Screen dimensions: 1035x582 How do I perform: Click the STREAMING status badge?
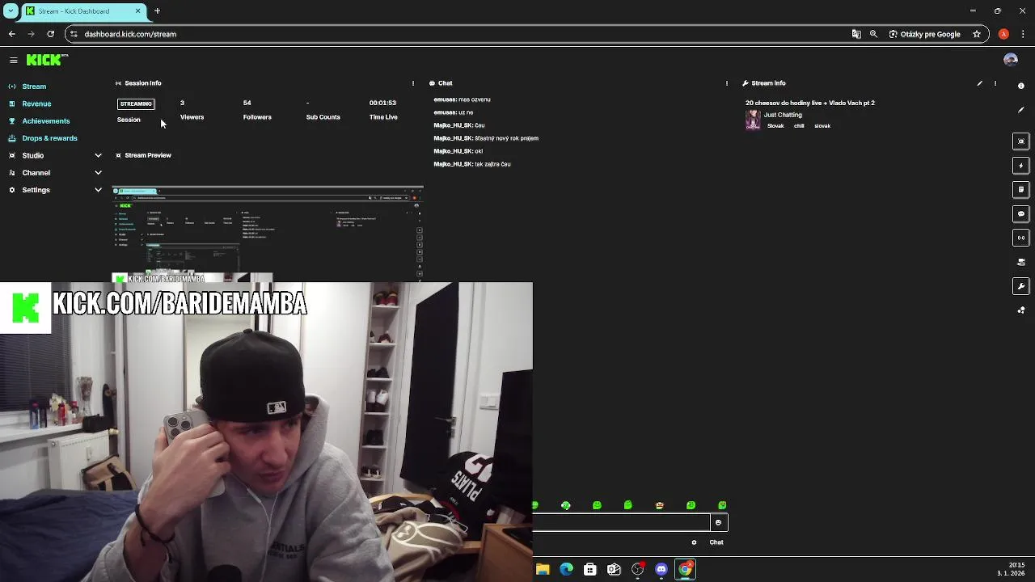click(x=136, y=103)
